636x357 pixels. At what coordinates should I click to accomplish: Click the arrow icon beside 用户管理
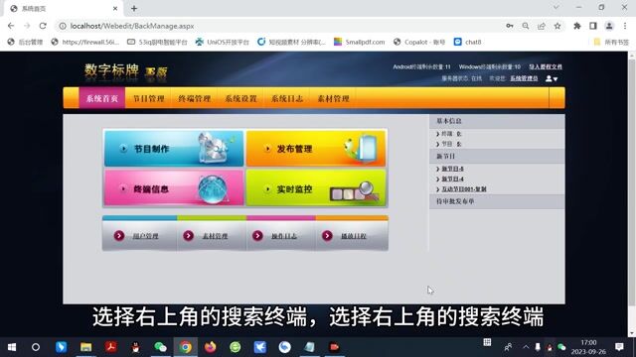coord(119,236)
